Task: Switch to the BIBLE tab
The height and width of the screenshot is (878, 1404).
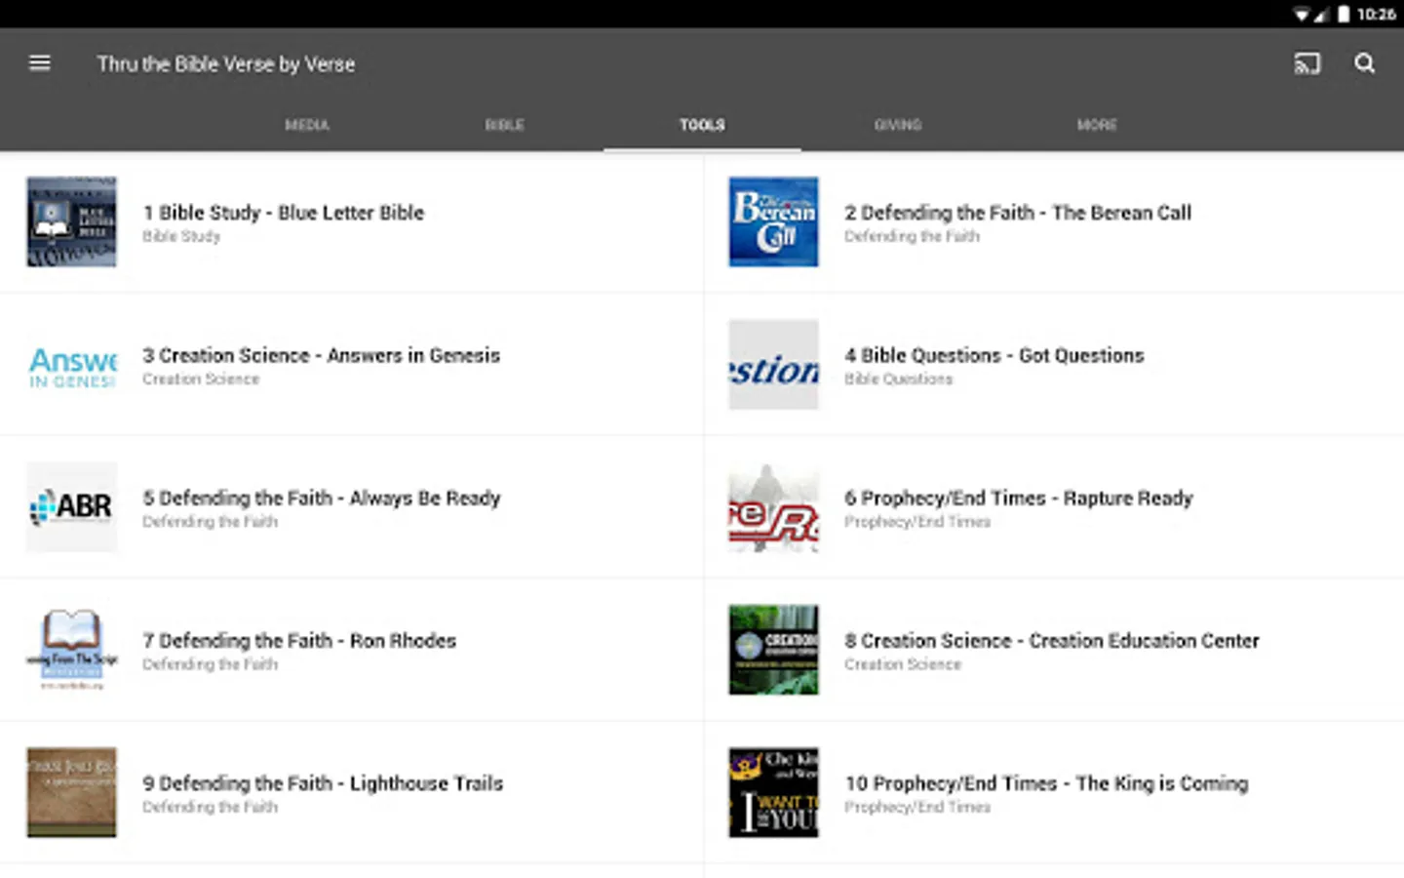Action: (505, 125)
